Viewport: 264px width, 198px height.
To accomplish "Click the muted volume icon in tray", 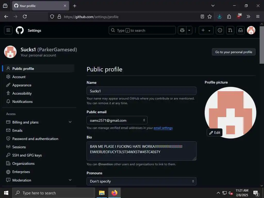I will [x=230, y=193].
